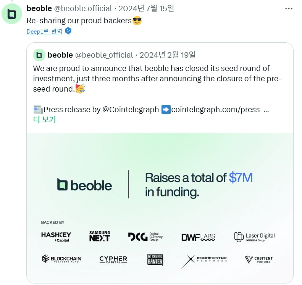Click the main post's date 2024년 7월 15일
Viewport: 302px width, 285px height.
pyautogui.click(x=146, y=9)
